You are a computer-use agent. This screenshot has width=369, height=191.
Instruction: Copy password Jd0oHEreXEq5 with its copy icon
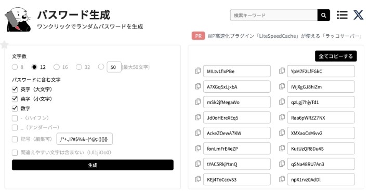[198, 117]
